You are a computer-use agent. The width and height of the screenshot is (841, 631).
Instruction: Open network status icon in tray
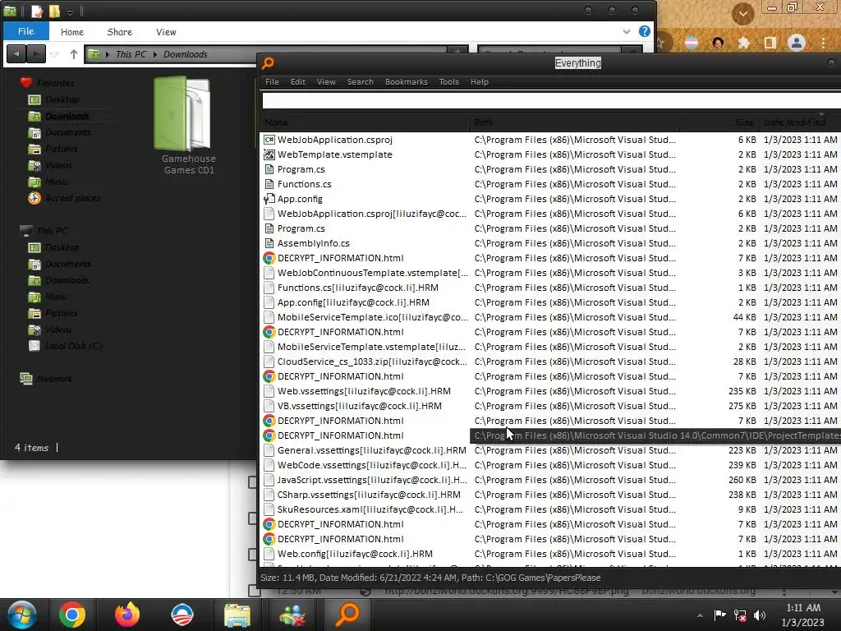[x=740, y=615]
